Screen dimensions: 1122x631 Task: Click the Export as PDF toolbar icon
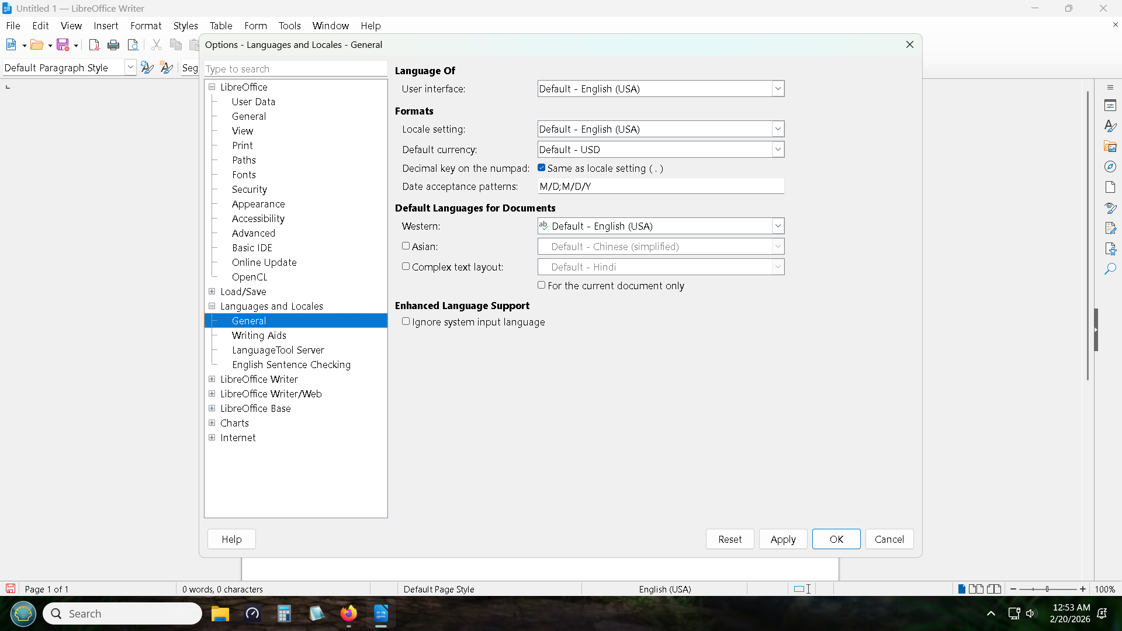tap(94, 45)
